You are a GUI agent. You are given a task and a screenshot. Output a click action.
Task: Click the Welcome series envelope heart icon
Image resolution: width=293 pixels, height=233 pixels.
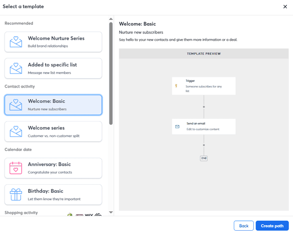16,131
